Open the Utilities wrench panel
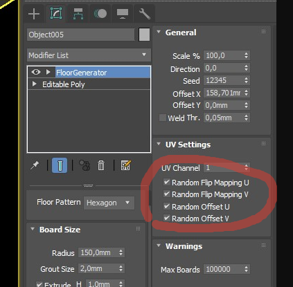Viewport: 293px width, 287px height. click(x=145, y=14)
